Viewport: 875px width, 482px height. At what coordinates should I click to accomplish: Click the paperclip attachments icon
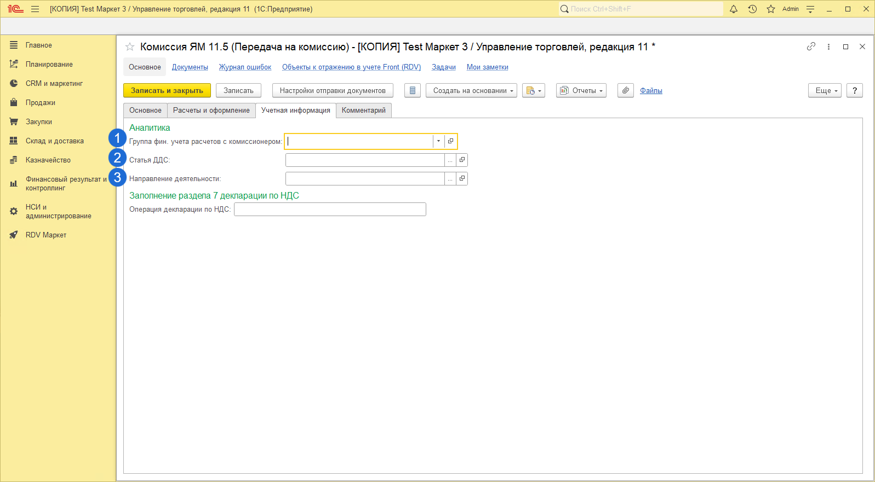[626, 90]
